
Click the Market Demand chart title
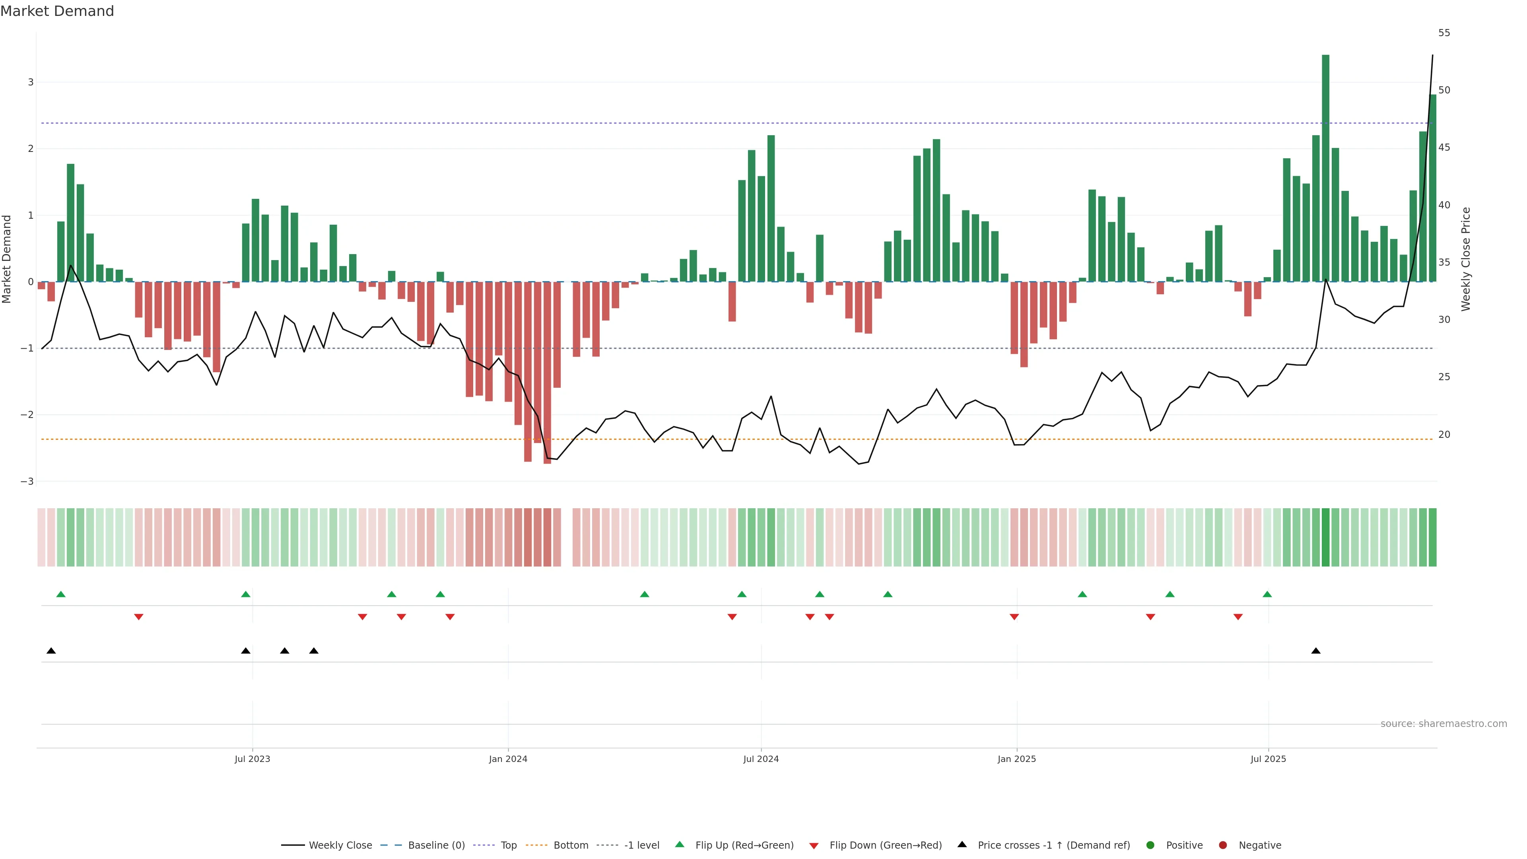point(57,11)
